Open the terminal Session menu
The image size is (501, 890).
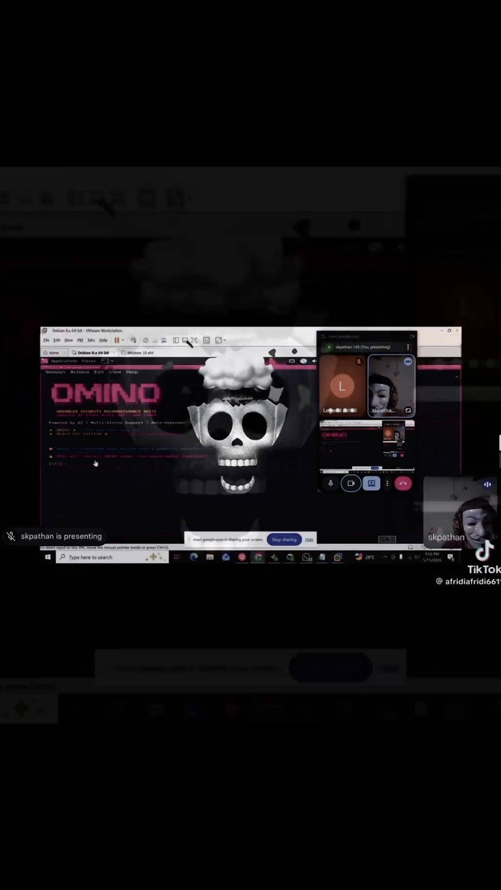pyautogui.click(x=55, y=372)
